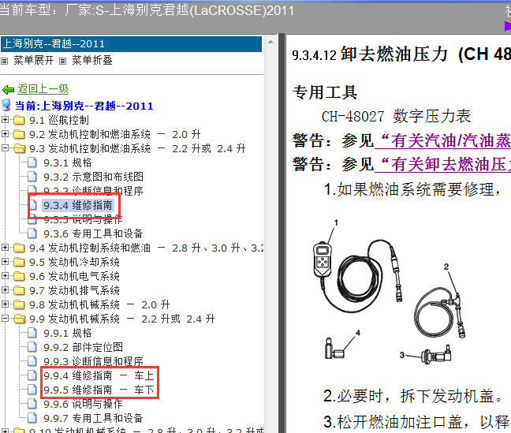Click the tool illustration diagram

pos(390,292)
